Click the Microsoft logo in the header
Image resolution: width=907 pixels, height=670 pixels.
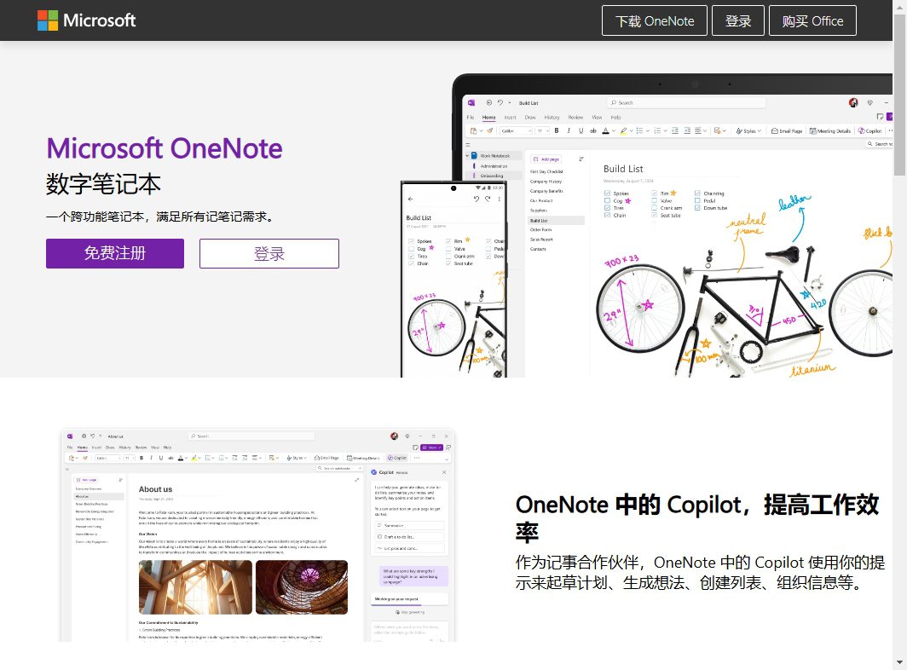[87, 20]
